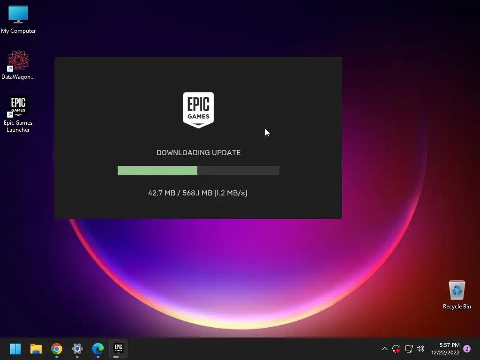Open the clock showing 5:57 PM
Screen dimensions: 480x360
pos(445,349)
